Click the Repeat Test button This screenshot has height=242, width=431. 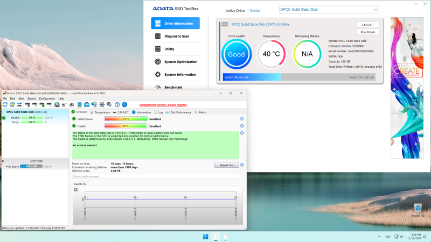click(x=226, y=165)
